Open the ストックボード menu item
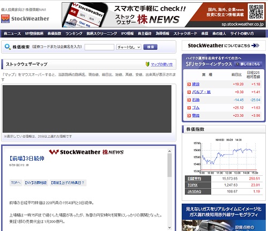The height and width of the screenshot is (231, 268). 185,33
